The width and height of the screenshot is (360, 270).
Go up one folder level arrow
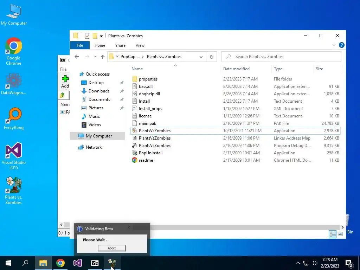103,57
